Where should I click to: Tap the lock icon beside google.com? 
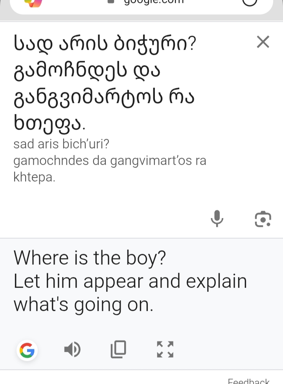111,2
